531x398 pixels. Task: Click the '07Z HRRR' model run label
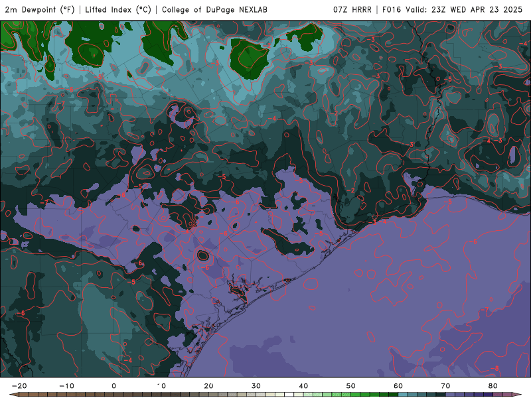coord(352,10)
